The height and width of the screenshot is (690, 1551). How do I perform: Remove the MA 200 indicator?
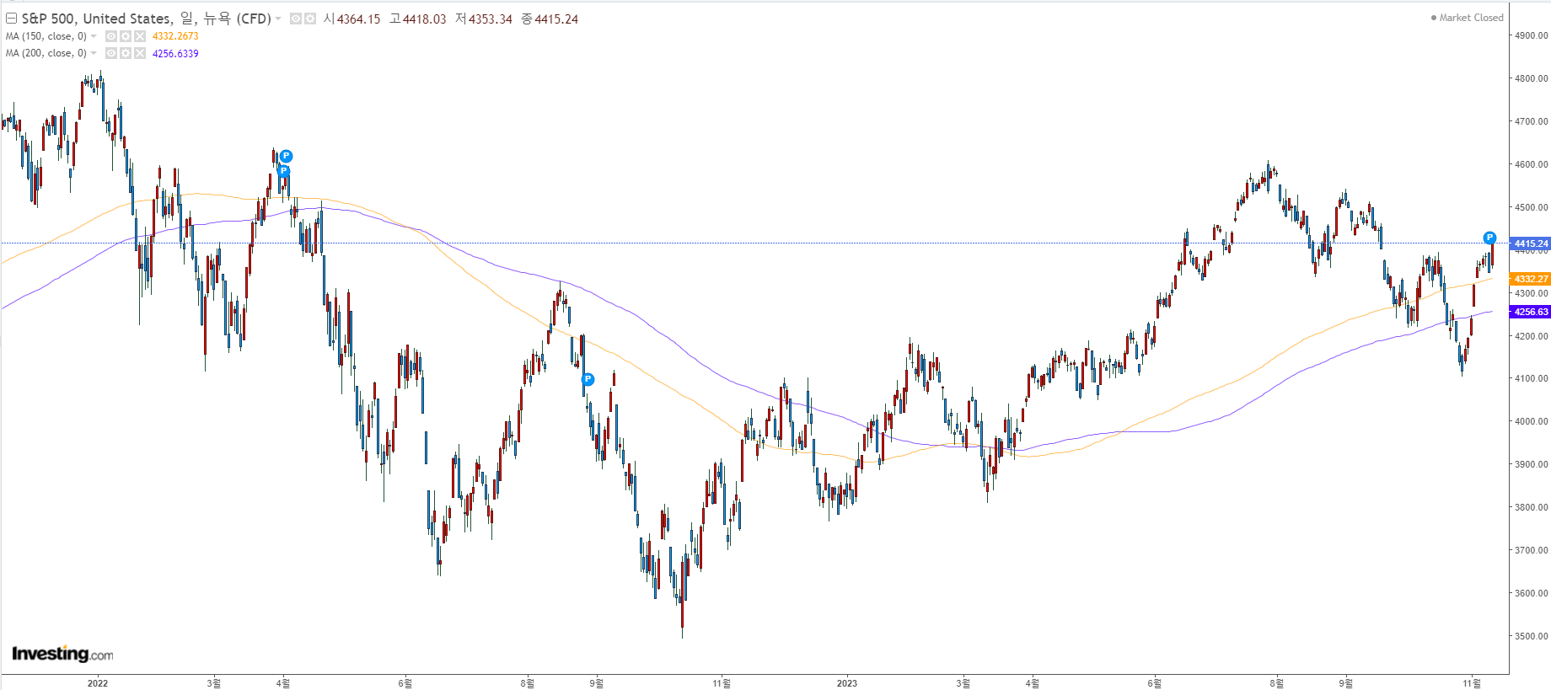[140, 53]
